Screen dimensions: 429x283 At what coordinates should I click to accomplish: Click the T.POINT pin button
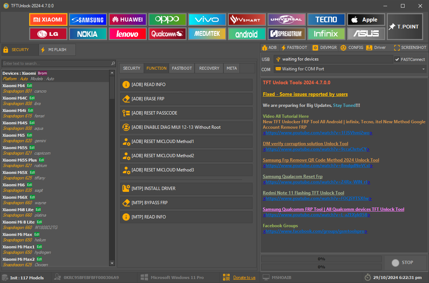point(405,27)
